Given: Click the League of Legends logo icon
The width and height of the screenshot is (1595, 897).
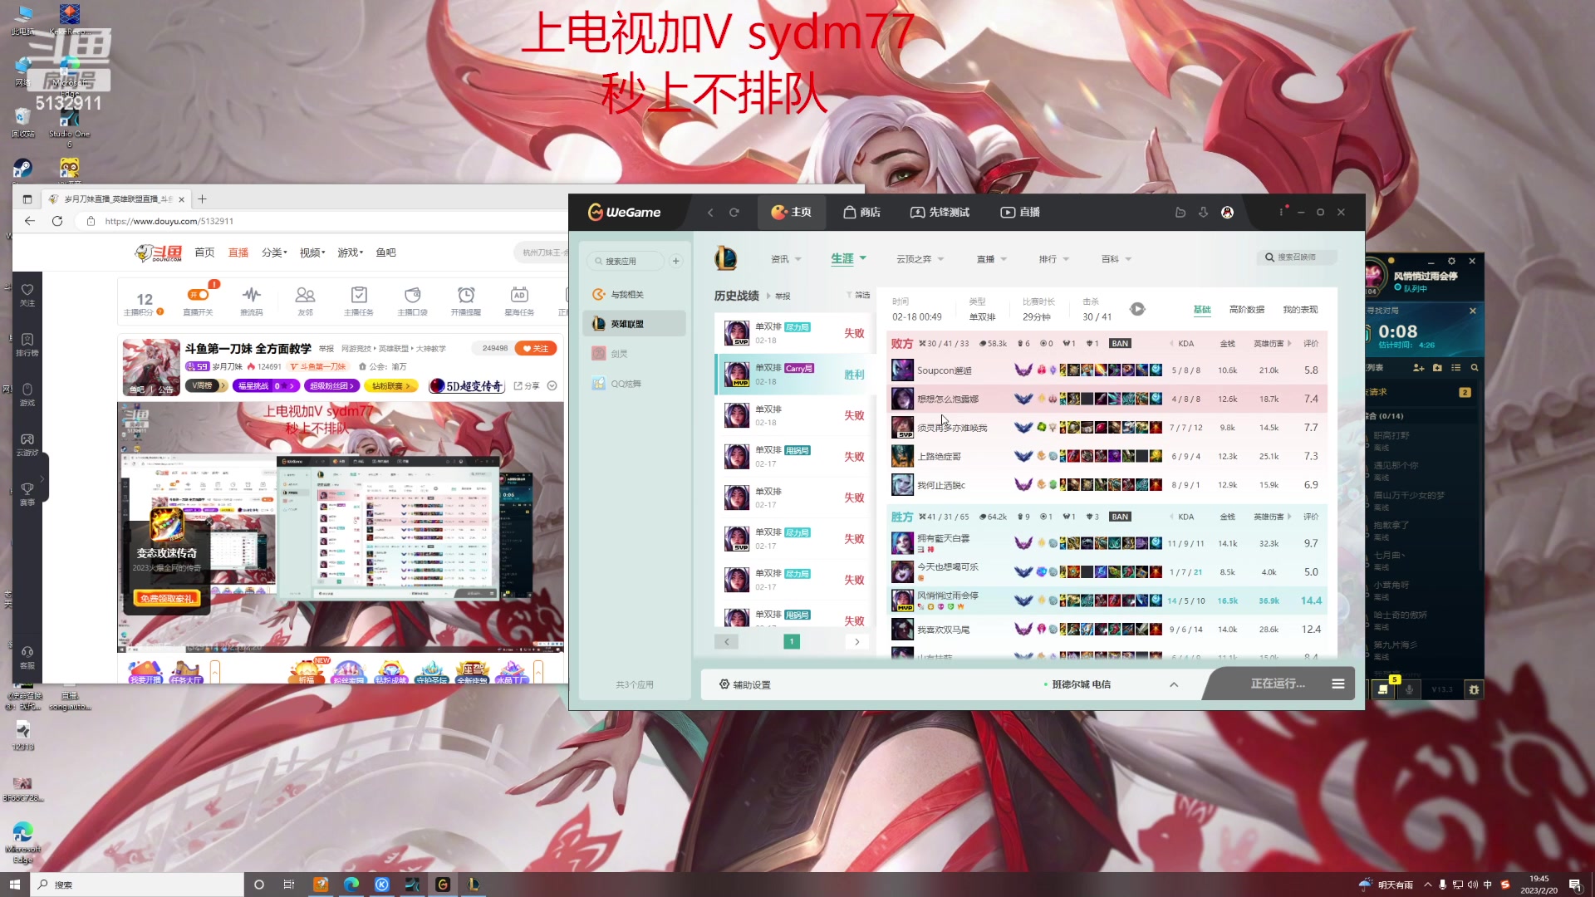Looking at the screenshot, I should (x=725, y=258).
